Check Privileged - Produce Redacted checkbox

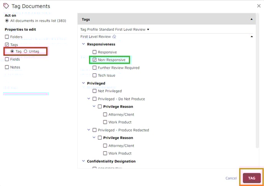[94, 130]
